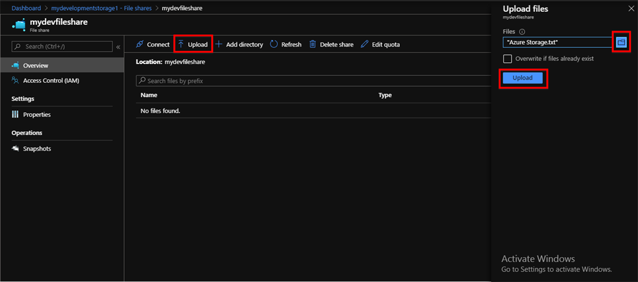Sort by the Name column header
638x282 pixels.
pyautogui.click(x=149, y=95)
